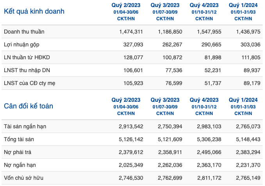Select Quý 1/2024 header in Cân đối kế toán
The width and height of the screenshot is (265, 186).
point(243,100)
